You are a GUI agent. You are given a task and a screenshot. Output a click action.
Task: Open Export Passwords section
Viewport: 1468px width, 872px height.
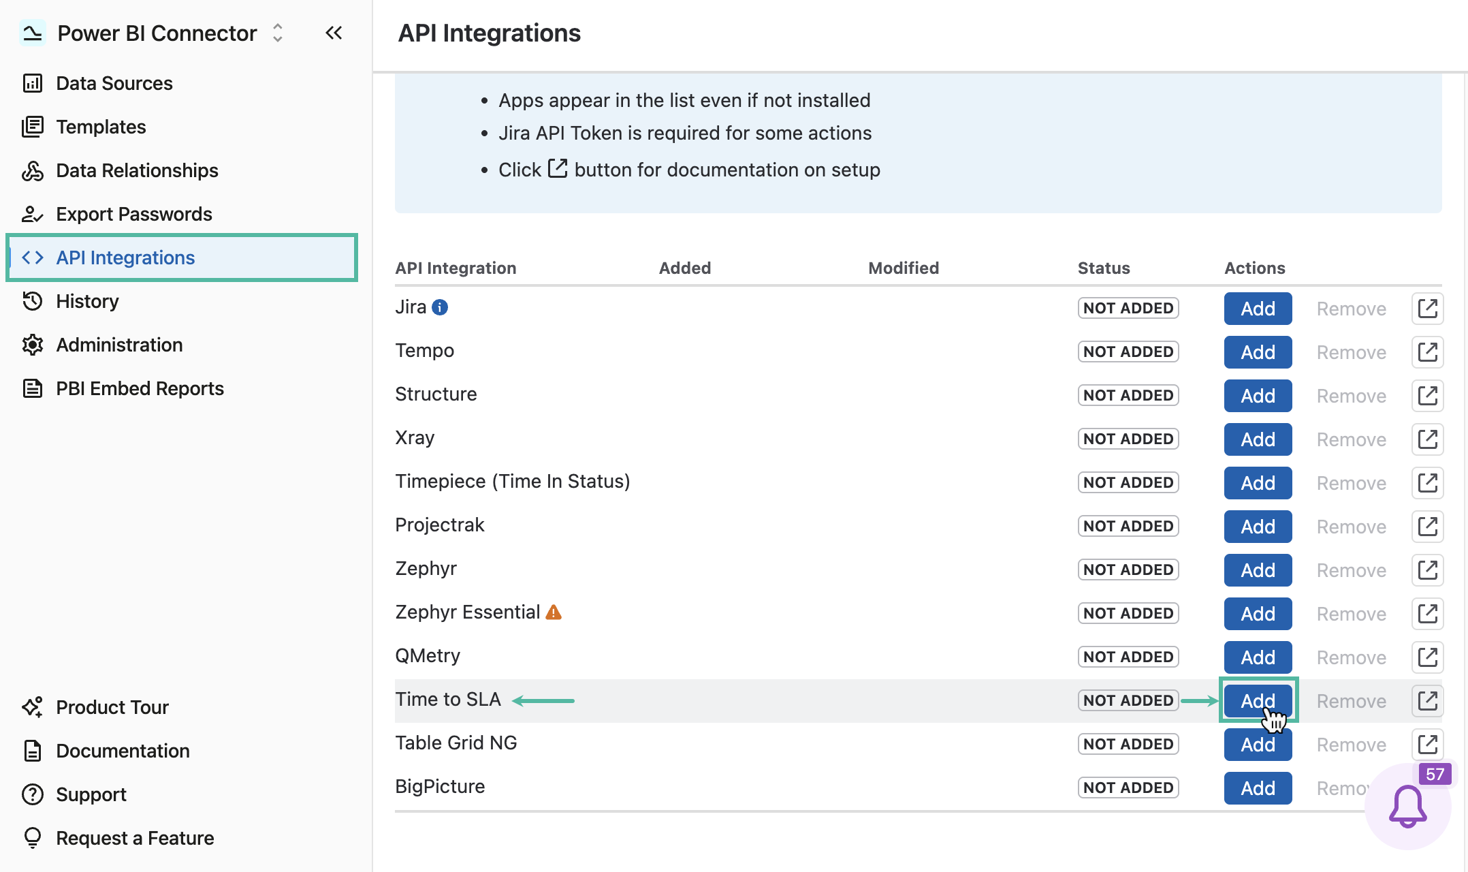click(133, 214)
